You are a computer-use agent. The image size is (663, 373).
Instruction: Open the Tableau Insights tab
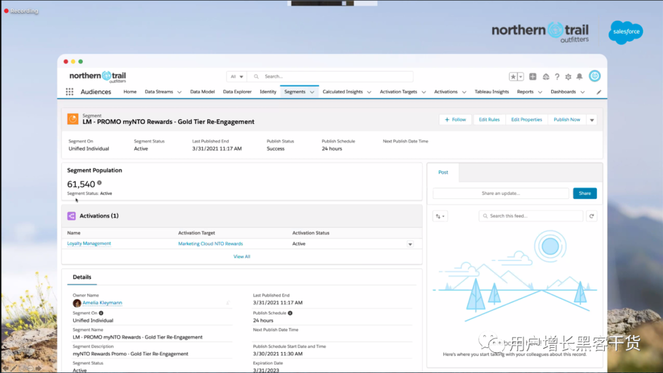click(492, 91)
